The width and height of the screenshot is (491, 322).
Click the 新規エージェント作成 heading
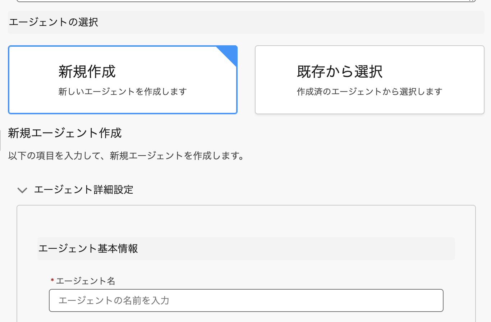(x=65, y=133)
